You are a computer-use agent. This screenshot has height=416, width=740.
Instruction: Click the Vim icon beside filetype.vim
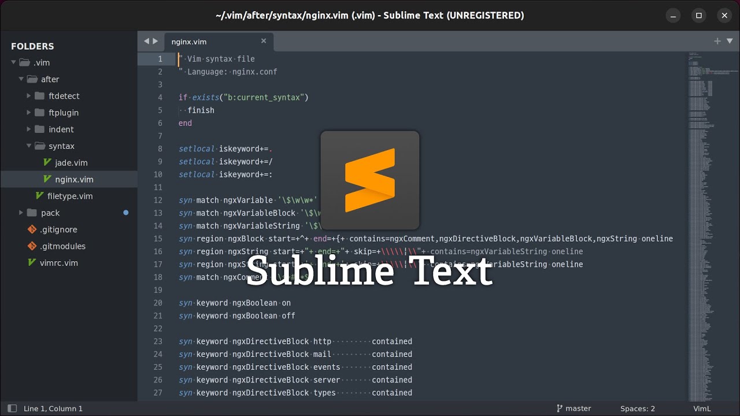coord(39,196)
